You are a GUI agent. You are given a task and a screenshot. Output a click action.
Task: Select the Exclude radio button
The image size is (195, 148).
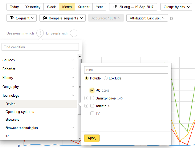pyautogui.click(x=106, y=78)
